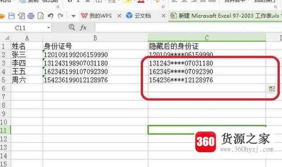Select cell containing 身份证号
Image resolution: width=282 pixels, height=167 pixels.
[95, 46]
